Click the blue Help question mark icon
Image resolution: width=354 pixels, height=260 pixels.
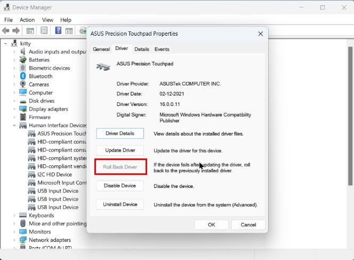58,30
